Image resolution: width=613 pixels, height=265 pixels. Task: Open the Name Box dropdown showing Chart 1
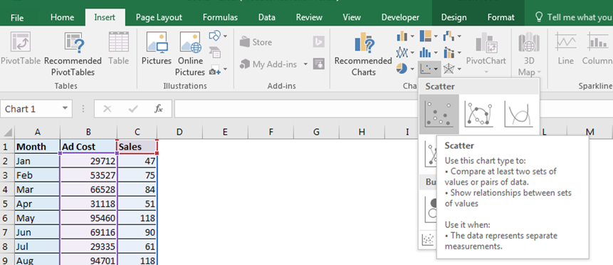point(65,109)
